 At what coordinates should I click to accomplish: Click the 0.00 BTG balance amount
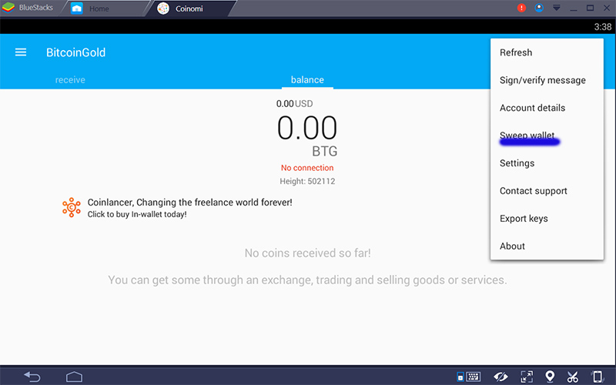[x=307, y=128]
